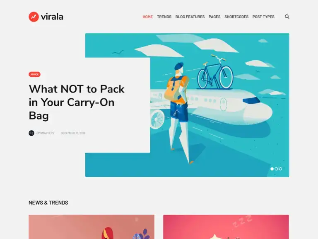
Task: Open the carry-on bag article headline
Action: click(77, 102)
